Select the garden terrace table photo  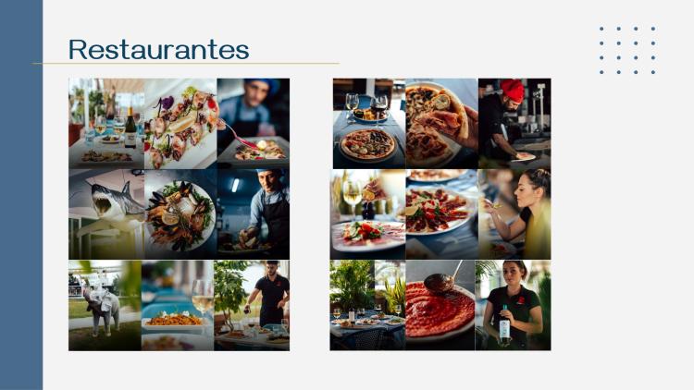click(x=367, y=305)
